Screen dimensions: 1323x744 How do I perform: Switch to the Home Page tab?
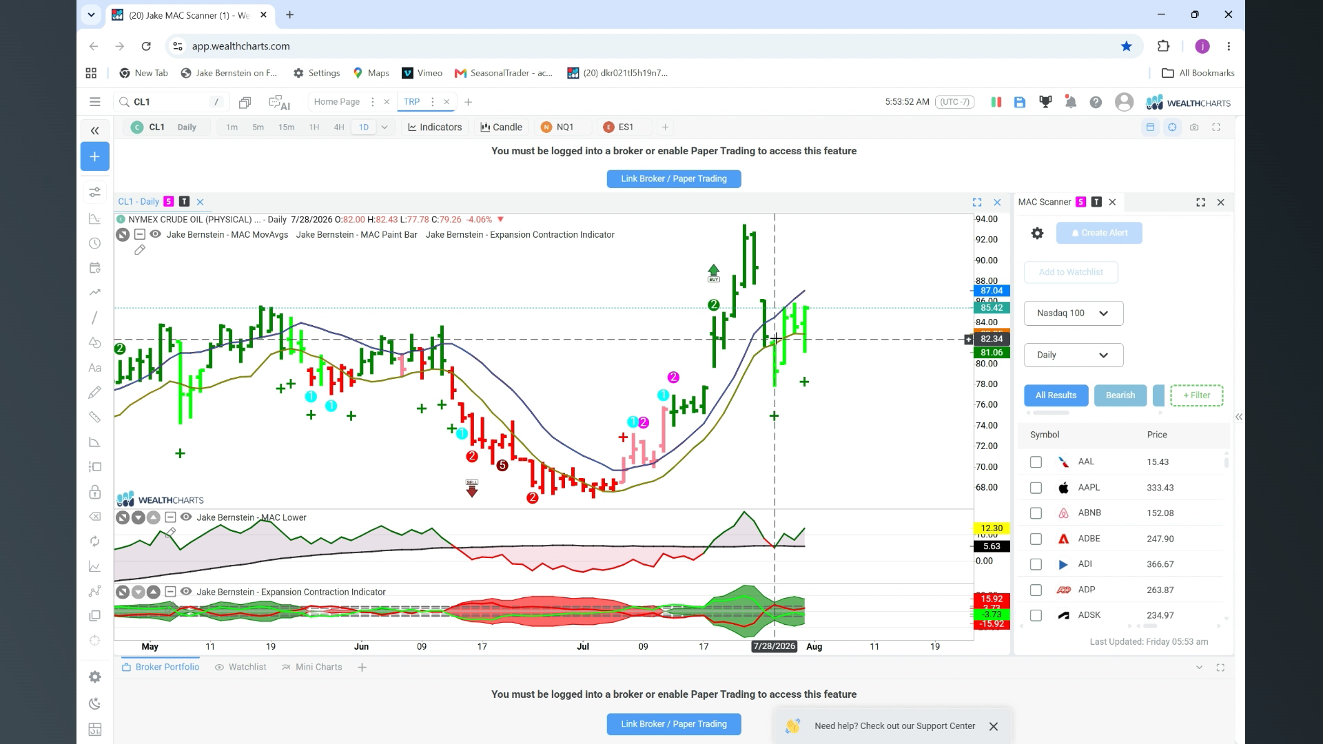336,102
